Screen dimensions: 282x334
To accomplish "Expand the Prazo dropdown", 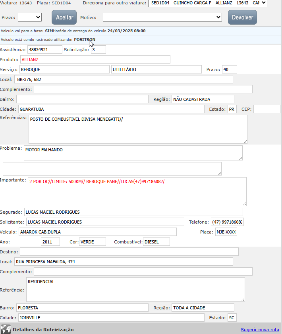I will click(x=30, y=17).
